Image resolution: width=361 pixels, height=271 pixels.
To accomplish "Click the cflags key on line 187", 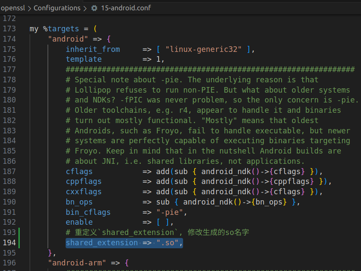I will [79, 171].
